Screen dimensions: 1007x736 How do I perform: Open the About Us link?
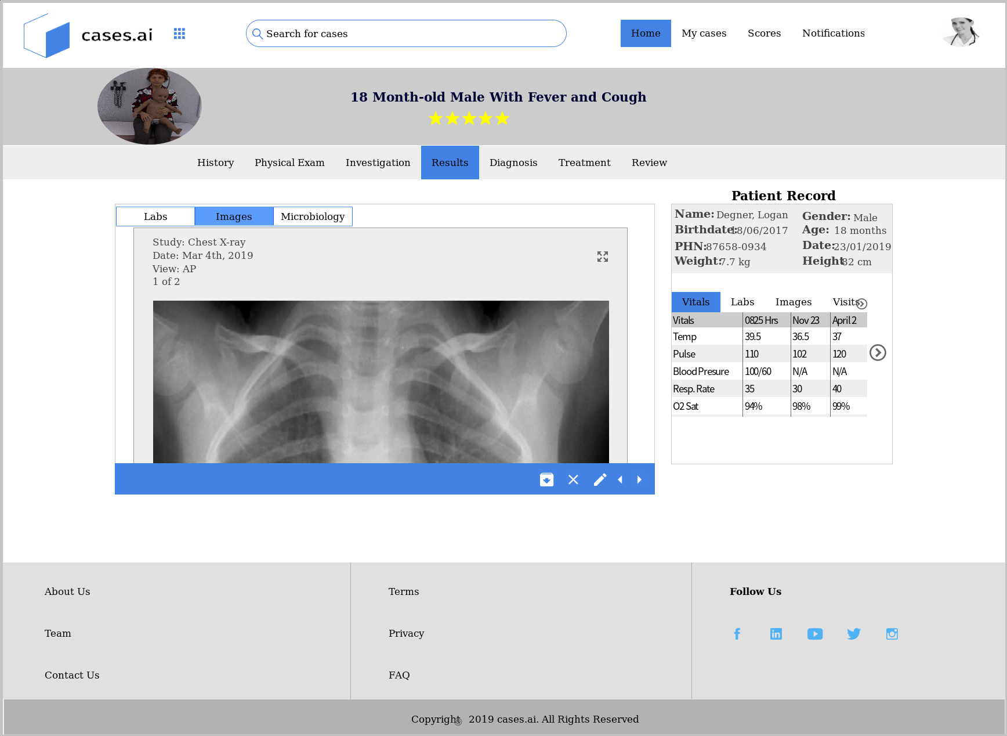pyautogui.click(x=67, y=591)
